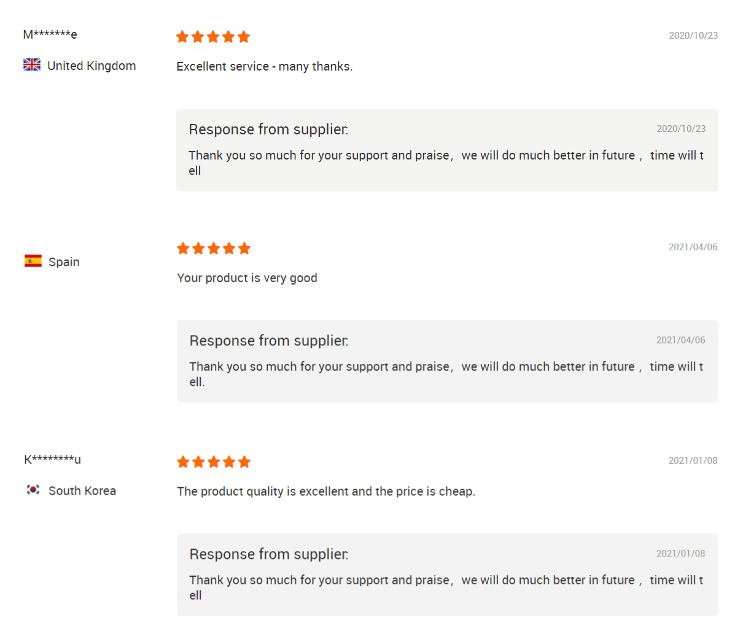743x643 pixels.
Task: Click the review date 2021/04/06 of Spain review
Action: [x=693, y=247]
